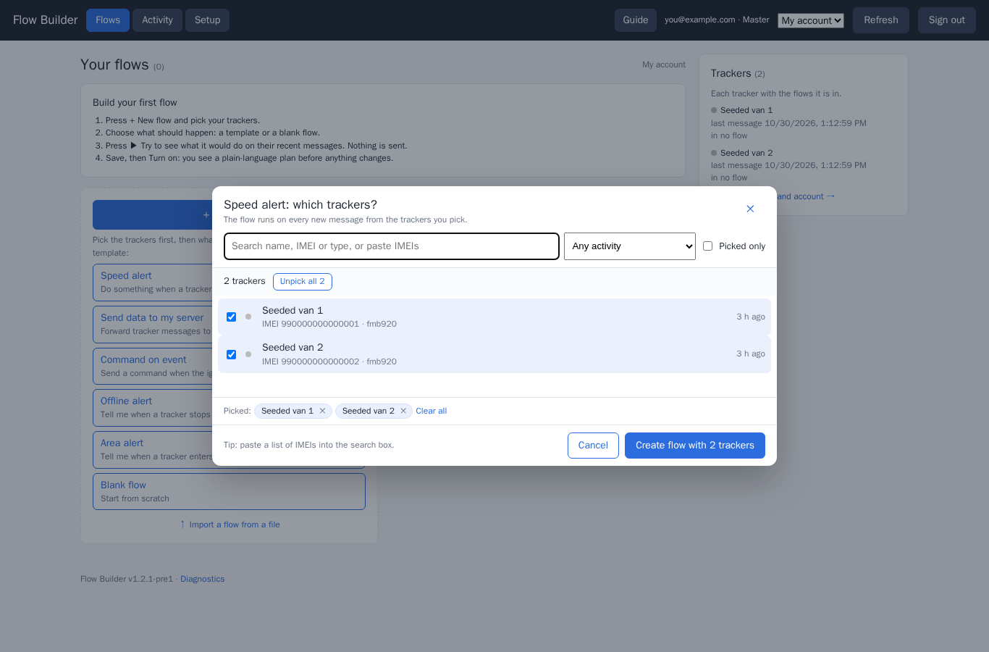Screen dimensions: 989x652
Task: Create flow with 2 trackers
Action: point(695,446)
